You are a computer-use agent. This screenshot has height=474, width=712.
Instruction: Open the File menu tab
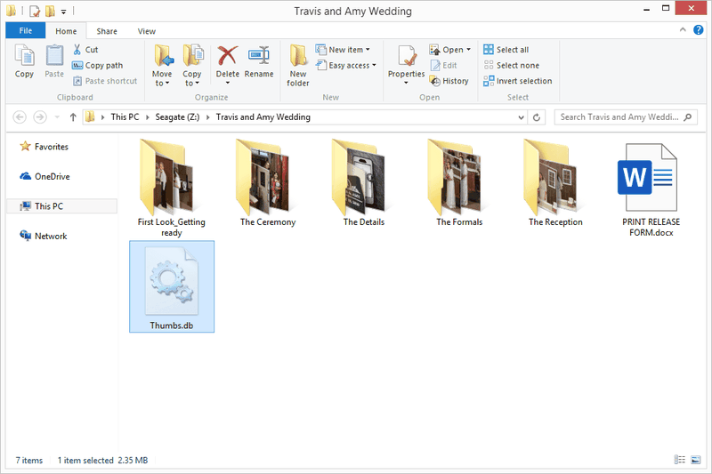pos(26,30)
